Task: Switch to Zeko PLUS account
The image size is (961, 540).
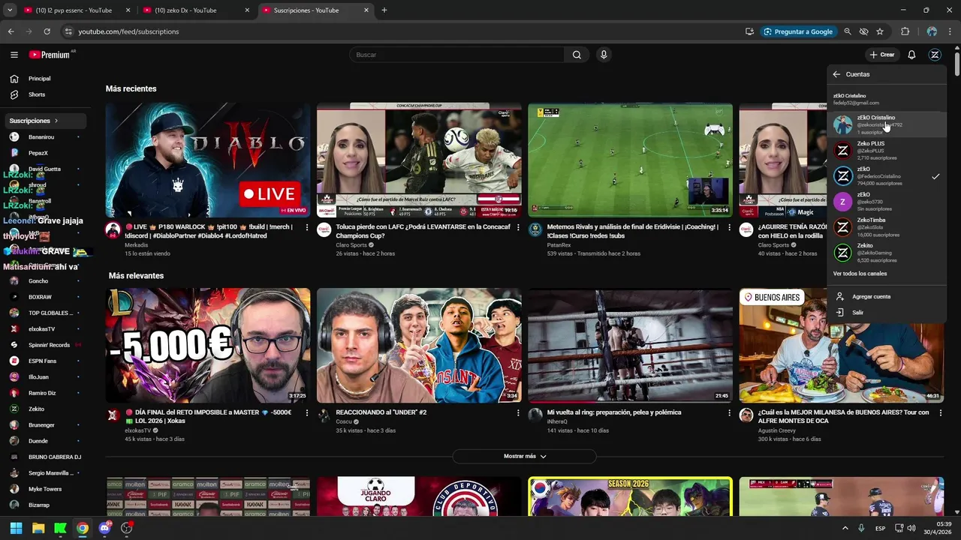Action: click(886, 150)
